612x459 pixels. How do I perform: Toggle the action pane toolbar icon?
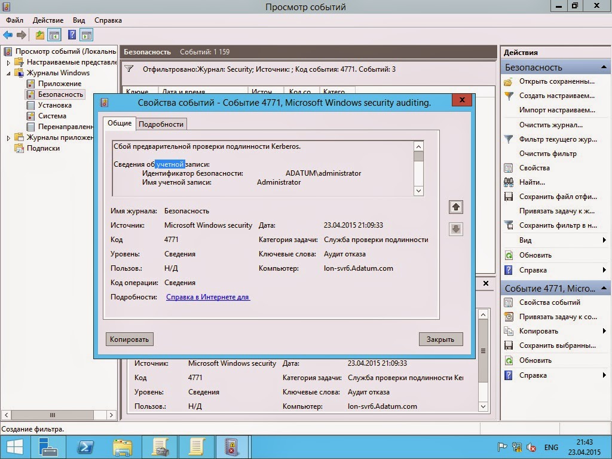click(86, 35)
